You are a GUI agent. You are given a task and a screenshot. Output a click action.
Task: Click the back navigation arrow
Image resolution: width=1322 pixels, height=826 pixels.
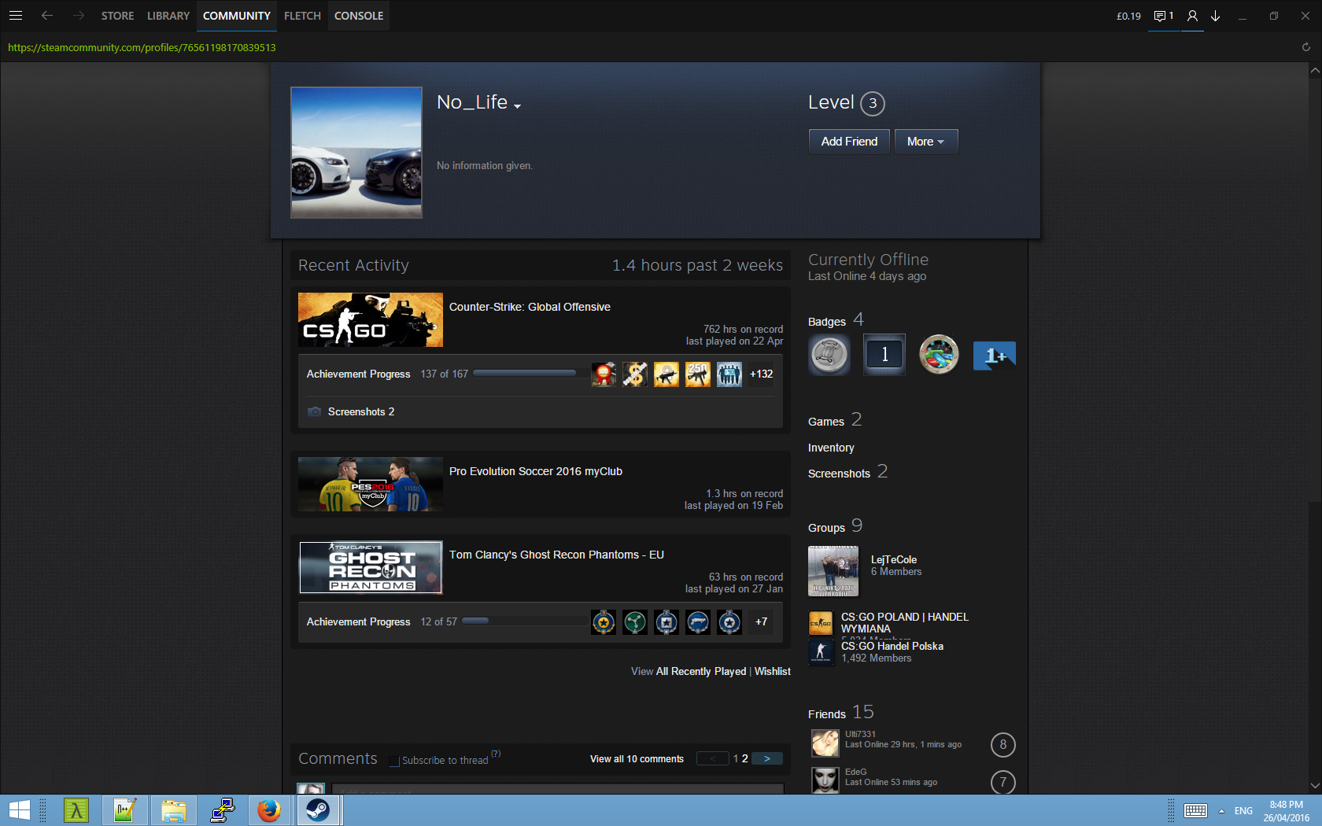pyautogui.click(x=47, y=16)
